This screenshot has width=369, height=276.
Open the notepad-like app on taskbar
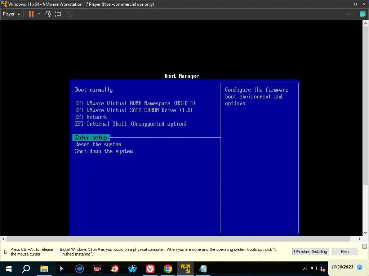(203, 269)
